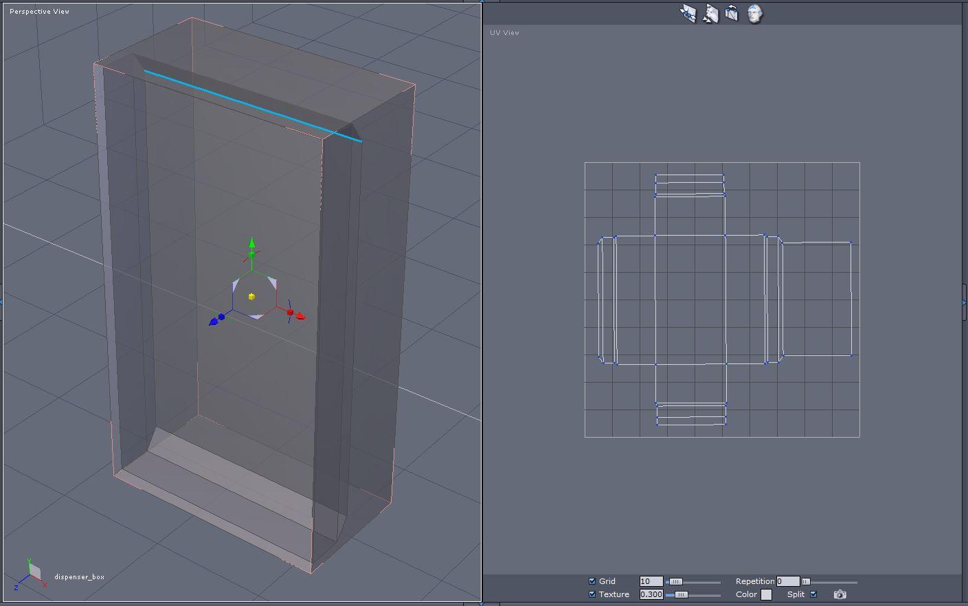The width and height of the screenshot is (968, 606).
Task: Toggle the Split checkbox
Action: click(813, 594)
